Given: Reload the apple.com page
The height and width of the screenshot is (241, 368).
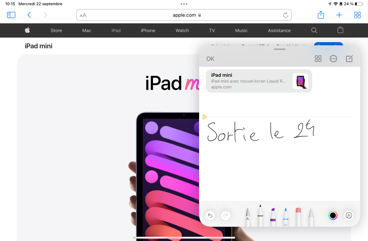Looking at the screenshot, I should [286, 15].
